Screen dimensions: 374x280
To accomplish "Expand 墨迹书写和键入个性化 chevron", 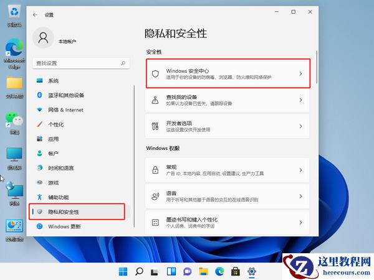I will (x=300, y=222).
